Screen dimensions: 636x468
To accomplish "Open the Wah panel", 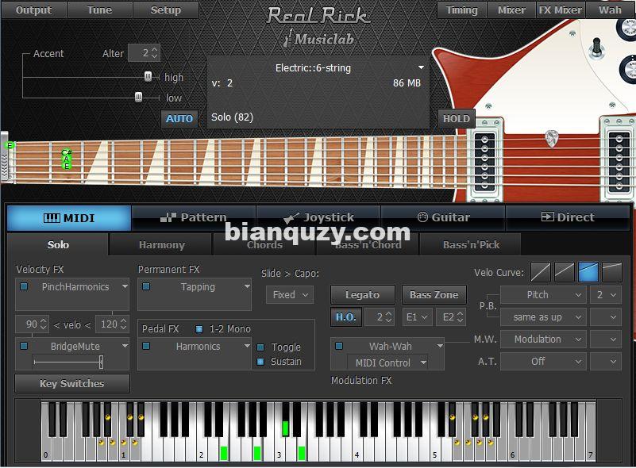I will pyautogui.click(x=610, y=10).
